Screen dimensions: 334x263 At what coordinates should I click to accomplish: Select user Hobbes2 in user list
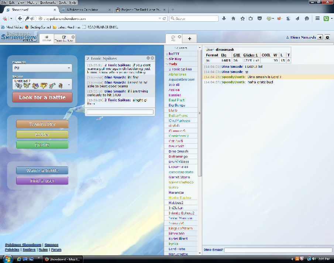tap(176, 203)
